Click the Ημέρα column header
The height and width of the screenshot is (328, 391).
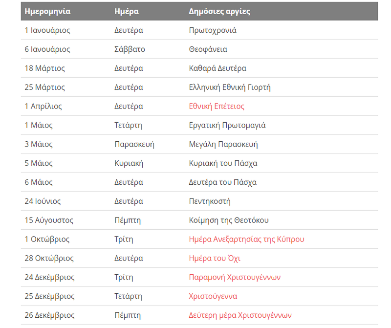(126, 11)
